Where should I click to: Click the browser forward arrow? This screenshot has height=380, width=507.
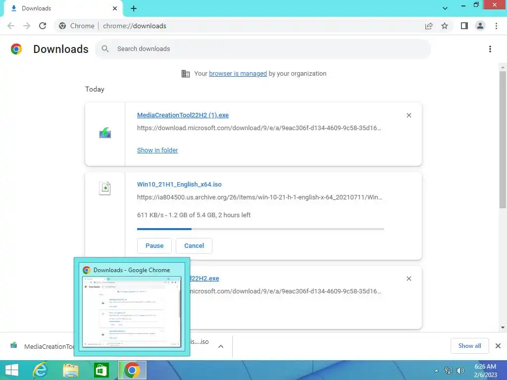27,26
